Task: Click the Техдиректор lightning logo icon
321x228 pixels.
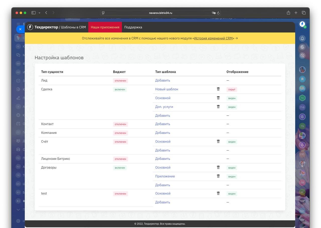Action: pos(30,27)
